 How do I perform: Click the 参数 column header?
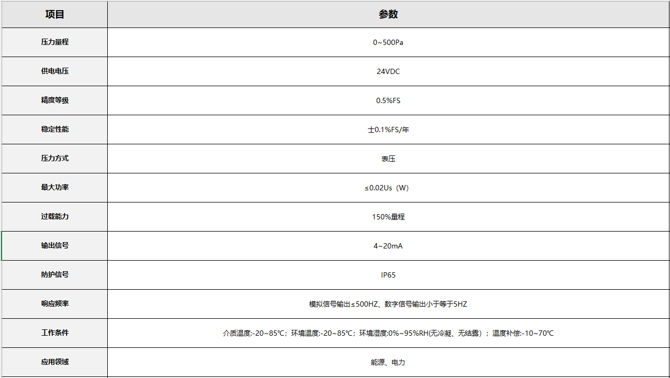tap(388, 14)
